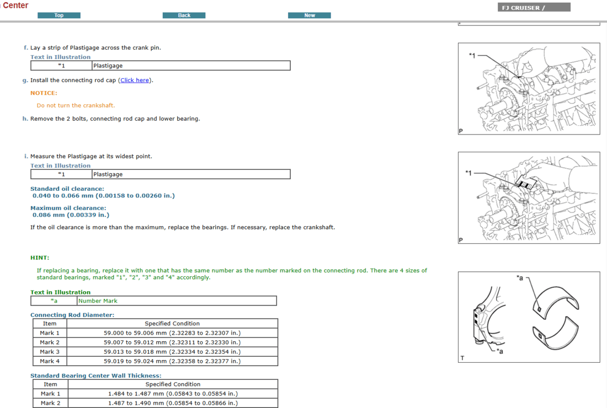Click the maximum oil clearance value 0.086 mm
The height and width of the screenshot is (408, 607).
[71, 215]
